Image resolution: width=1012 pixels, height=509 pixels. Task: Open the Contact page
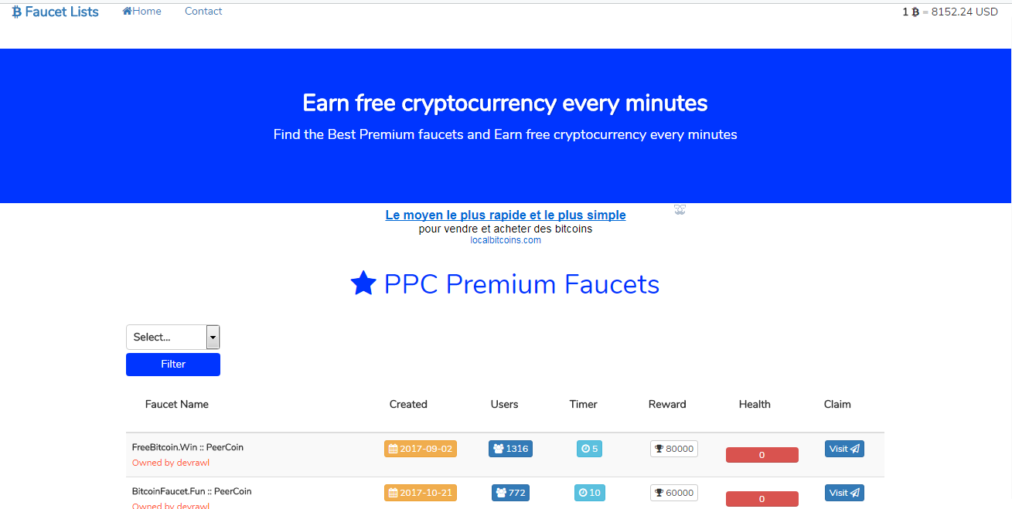(203, 12)
